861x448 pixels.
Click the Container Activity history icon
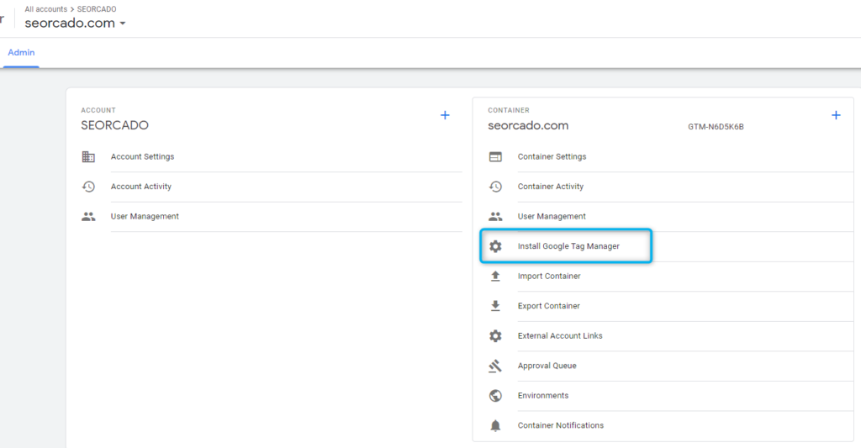click(495, 187)
